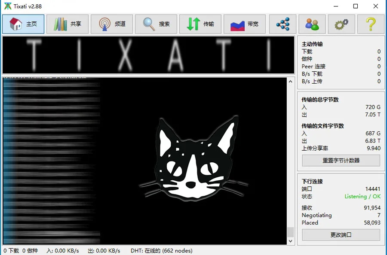This screenshot has height=255, width=387.
Task: Click the 上传分享率 value 9.940
Action: [373, 148]
